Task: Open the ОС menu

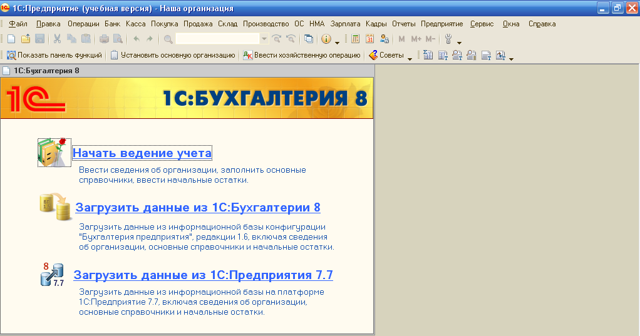Action: [299, 24]
